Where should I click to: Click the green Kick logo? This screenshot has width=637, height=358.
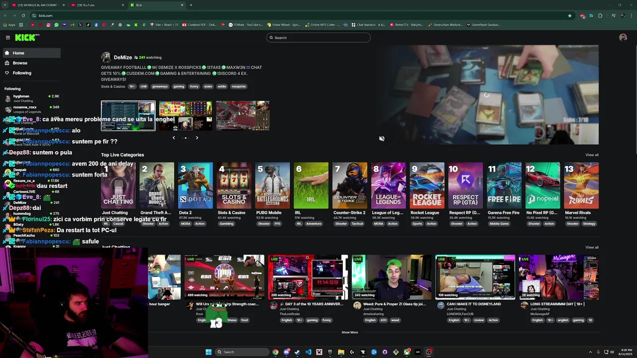click(27, 37)
